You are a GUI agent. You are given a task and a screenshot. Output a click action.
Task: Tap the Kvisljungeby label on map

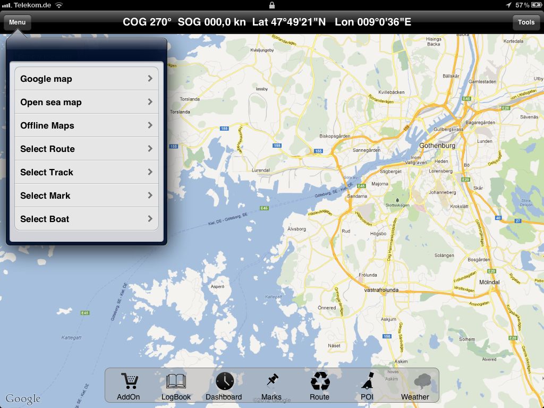pyautogui.click(x=262, y=50)
